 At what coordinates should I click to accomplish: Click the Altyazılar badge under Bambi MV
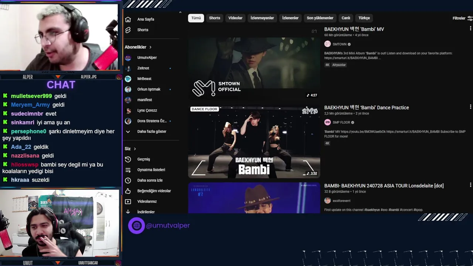coord(339,65)
